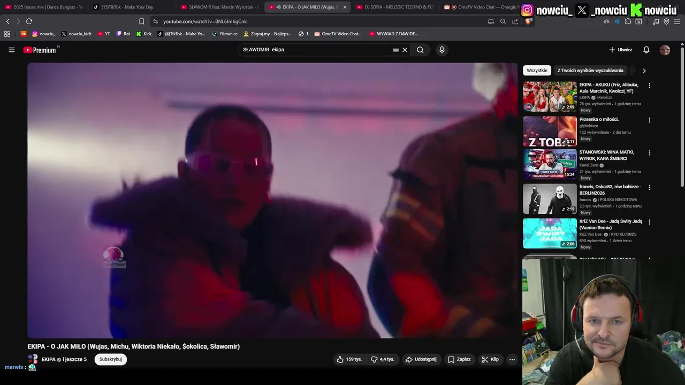Open the browser main menu
The width and height of the screenshot is (685, 385).
coord(677,21)
